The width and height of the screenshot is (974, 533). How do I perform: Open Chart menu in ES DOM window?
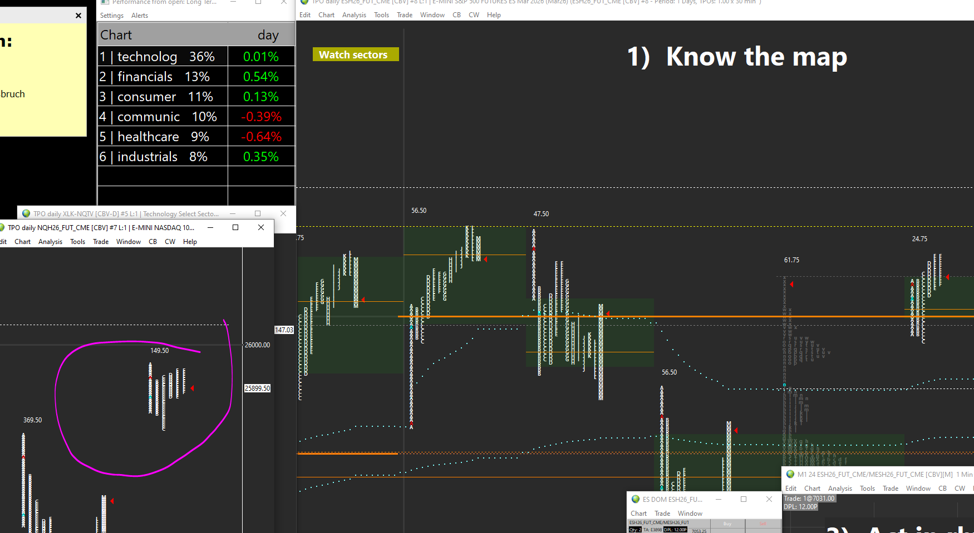(x=639, y=514)
